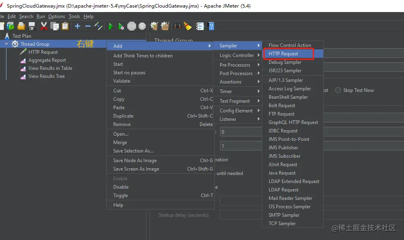Select the JDBC Request sampler
Screen dimensions: 404x240
293,131
